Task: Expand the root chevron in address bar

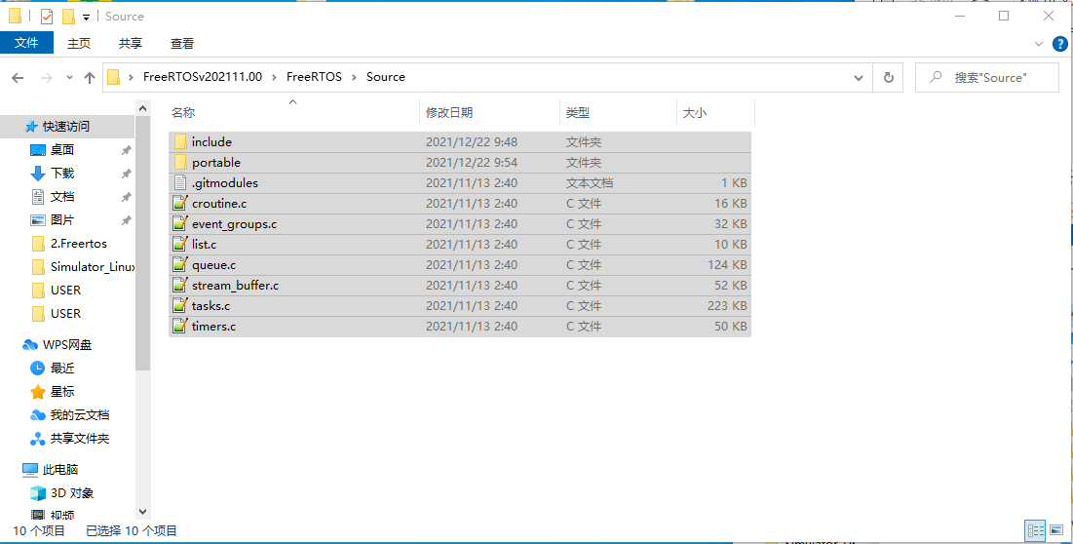Action: click(x=131, y=77)
